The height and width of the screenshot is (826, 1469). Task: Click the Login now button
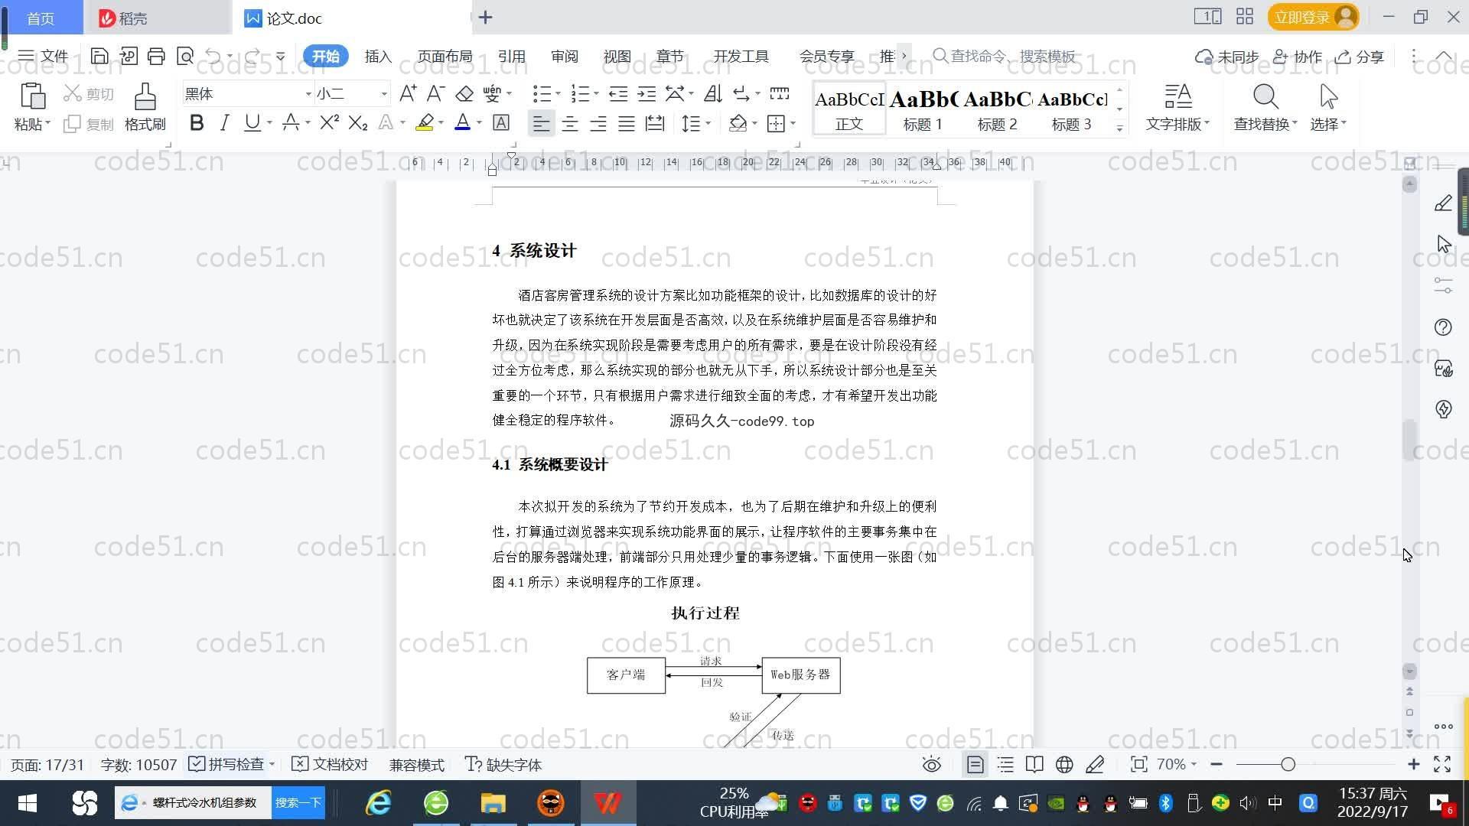(x=1313, y=17)
